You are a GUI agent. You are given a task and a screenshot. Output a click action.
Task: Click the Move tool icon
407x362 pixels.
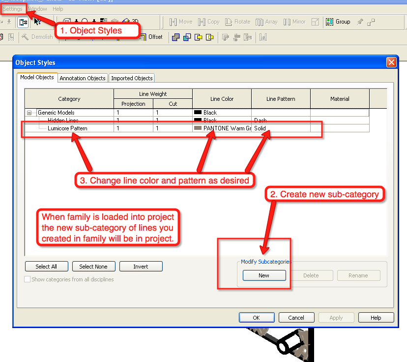pyautogui.click(x=173, y=22)
